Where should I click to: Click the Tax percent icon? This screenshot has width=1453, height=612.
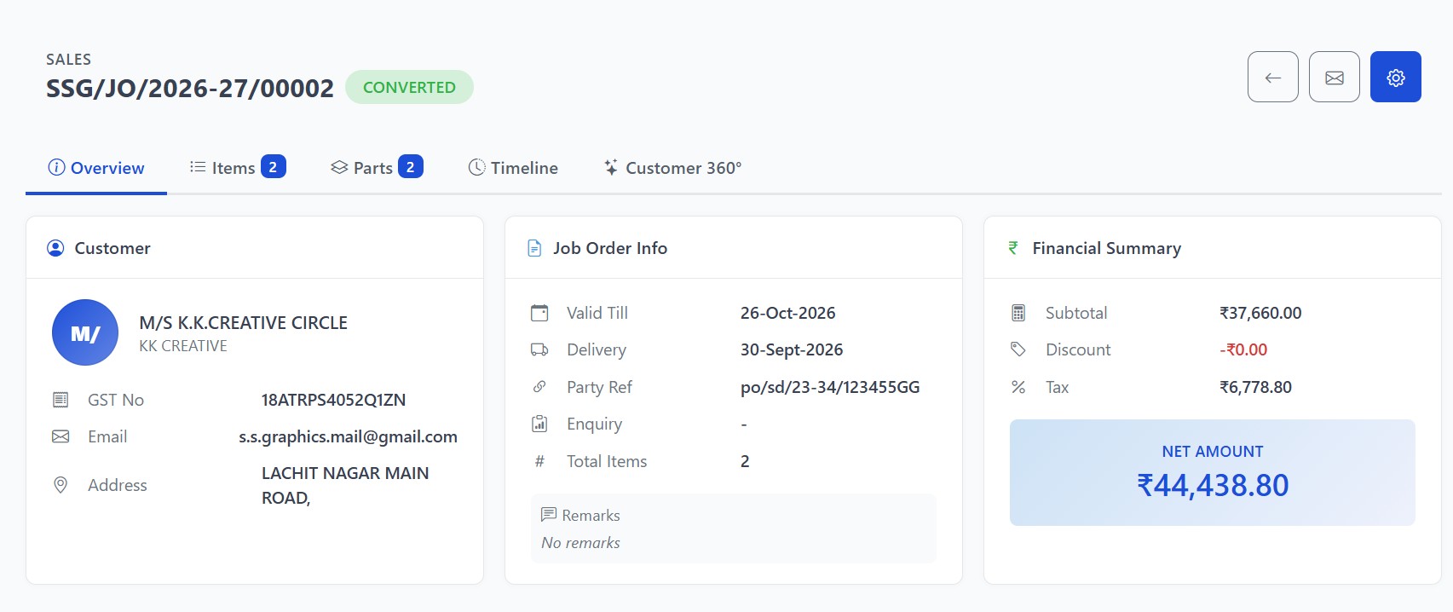(x=1018, y=387)
